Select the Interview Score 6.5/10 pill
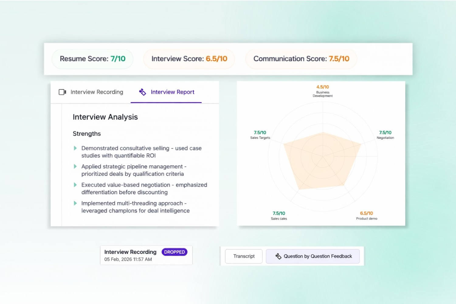The width and height of the screenshot is (456, 304). tap(189, 59)
